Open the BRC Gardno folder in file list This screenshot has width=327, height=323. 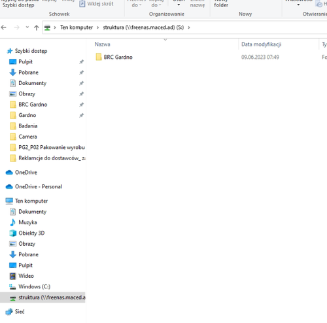click(x=118, y=57)
